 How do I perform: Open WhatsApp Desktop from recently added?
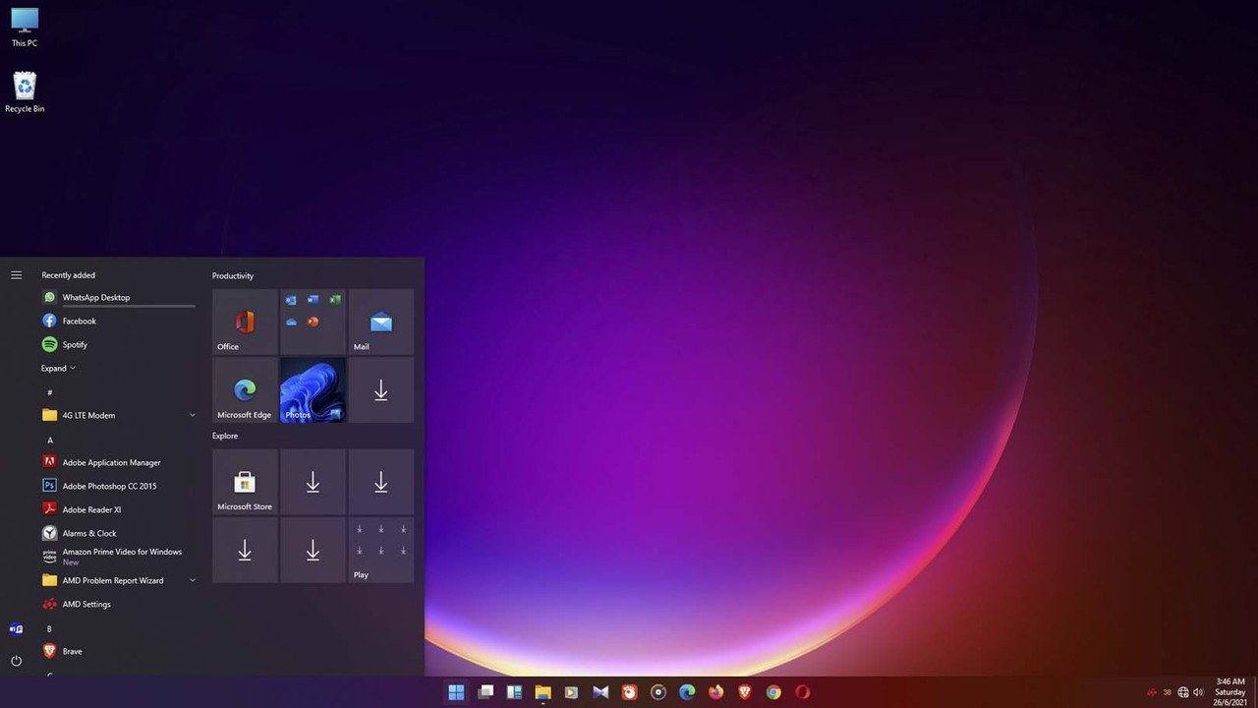coord(118,297)
